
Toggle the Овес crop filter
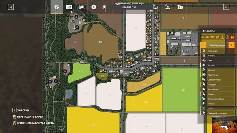coord(217,61)
